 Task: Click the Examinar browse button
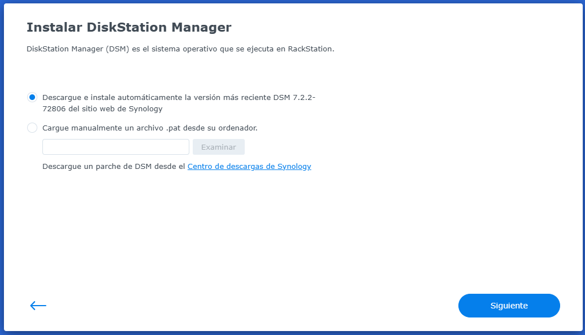[x=219, y=147]
